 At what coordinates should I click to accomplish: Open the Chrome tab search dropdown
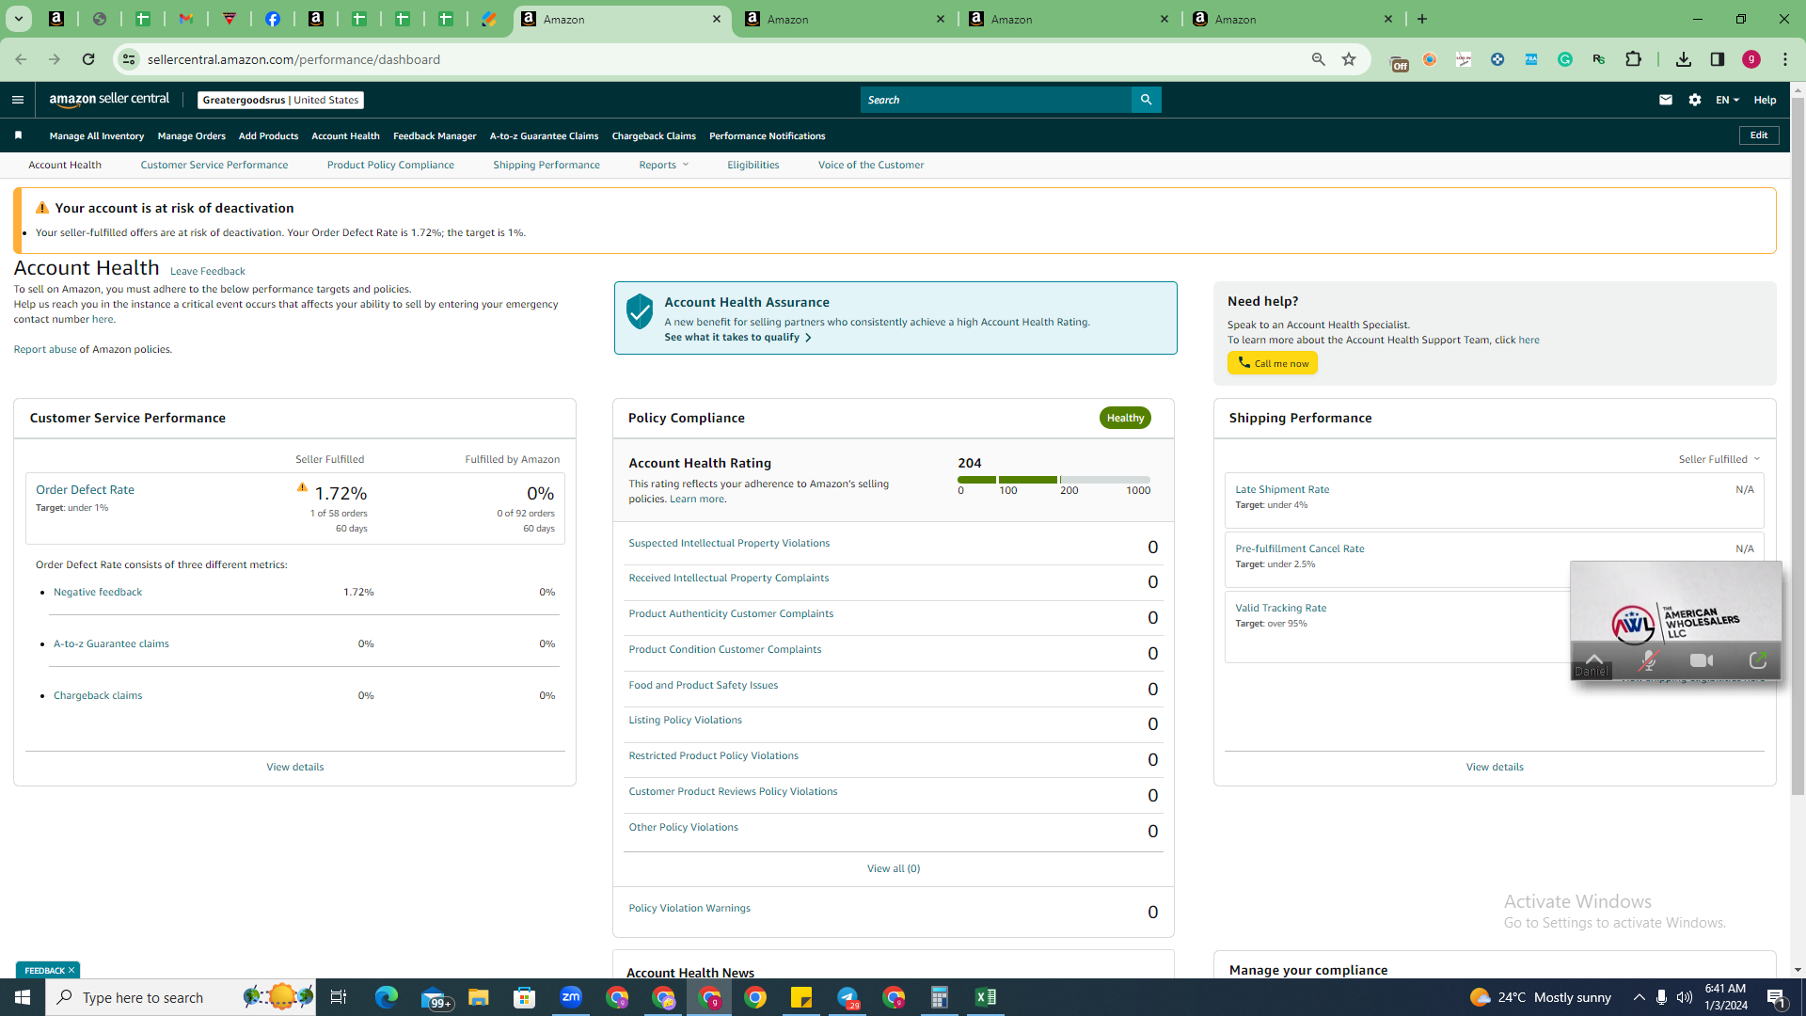point(18,19)
